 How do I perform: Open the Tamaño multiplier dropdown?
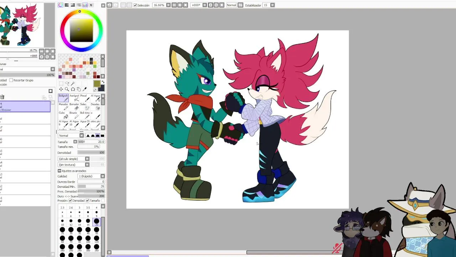coord(75,142)
